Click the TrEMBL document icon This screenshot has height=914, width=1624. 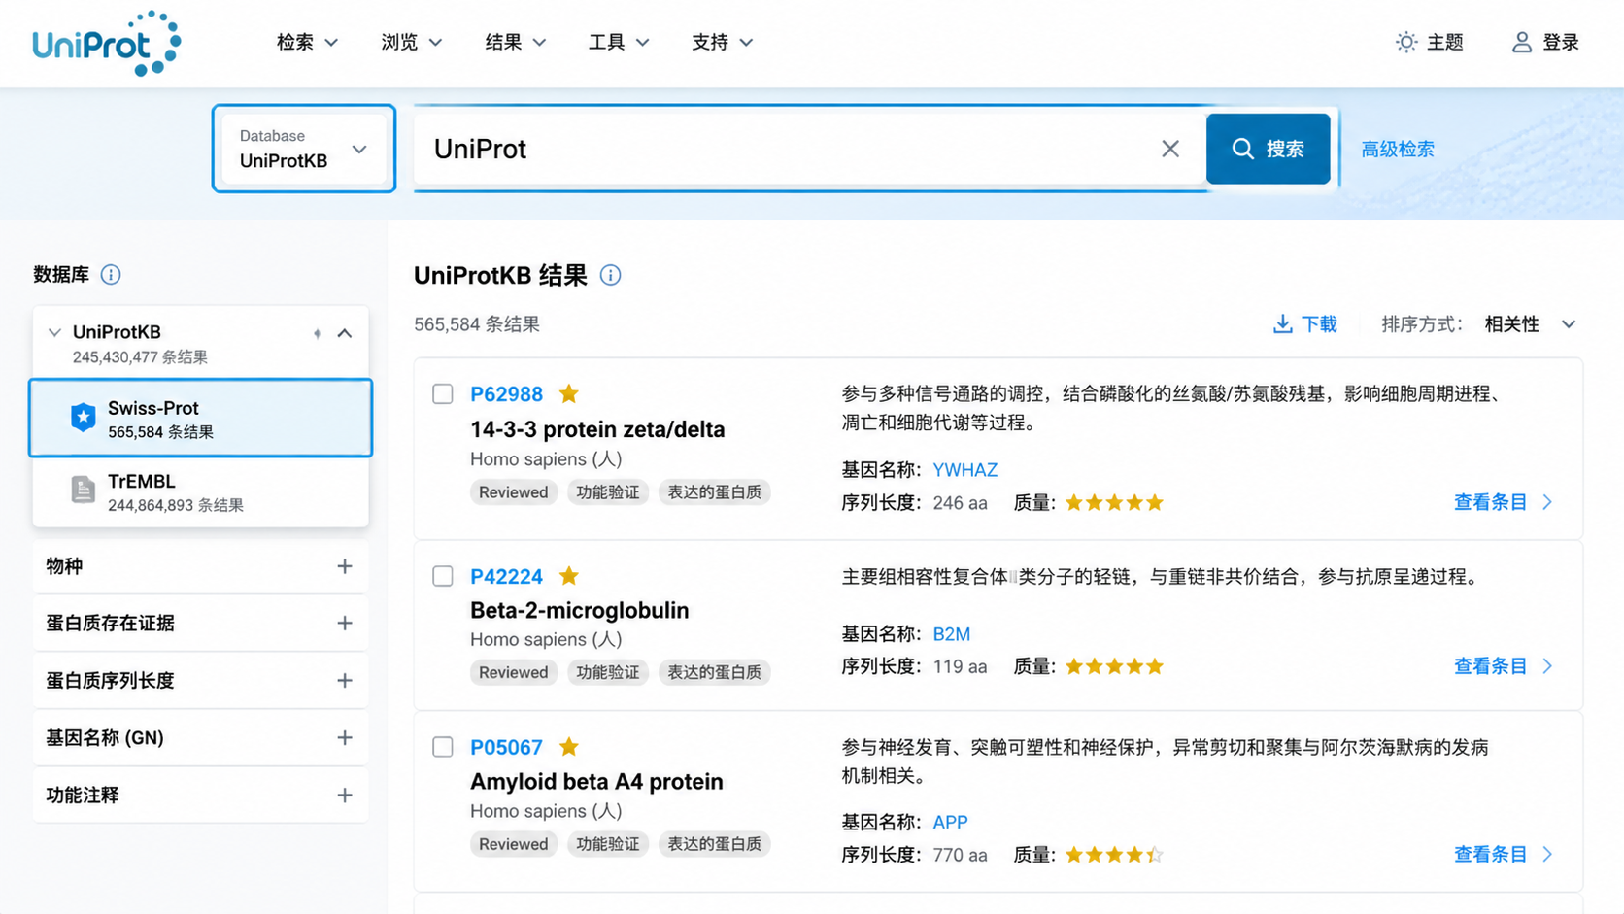coord(84,491)
